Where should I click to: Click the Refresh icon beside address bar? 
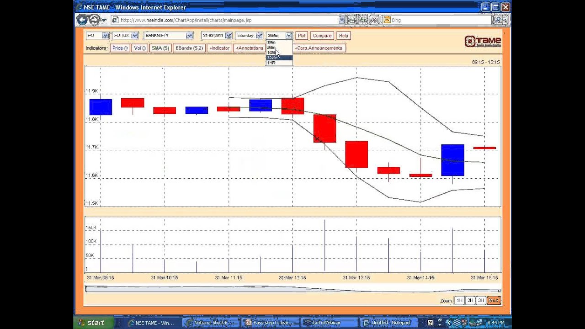click(x=363, y=20)
